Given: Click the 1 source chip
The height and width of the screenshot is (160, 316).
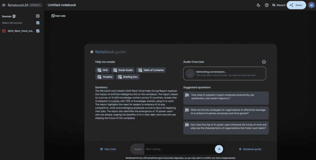Looking at the screenshot, I should click(137, 149).
